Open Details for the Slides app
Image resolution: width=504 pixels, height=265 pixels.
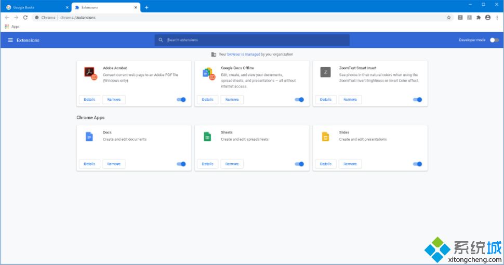326,164
